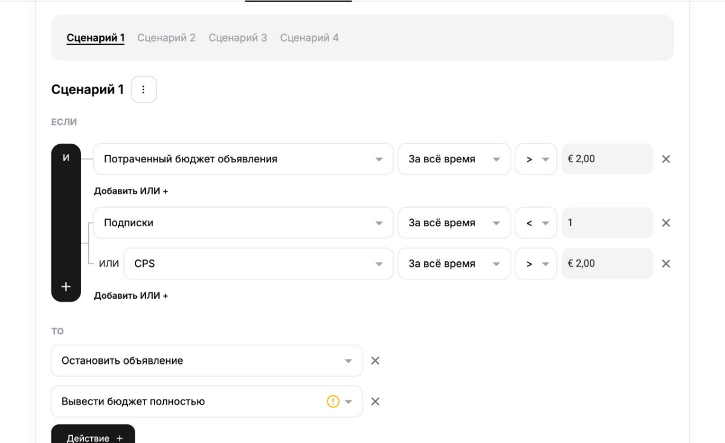The height and width of the screenshot is (443, 725).
Task: Click the plus icon in the black И block
Action: [66, 287]
